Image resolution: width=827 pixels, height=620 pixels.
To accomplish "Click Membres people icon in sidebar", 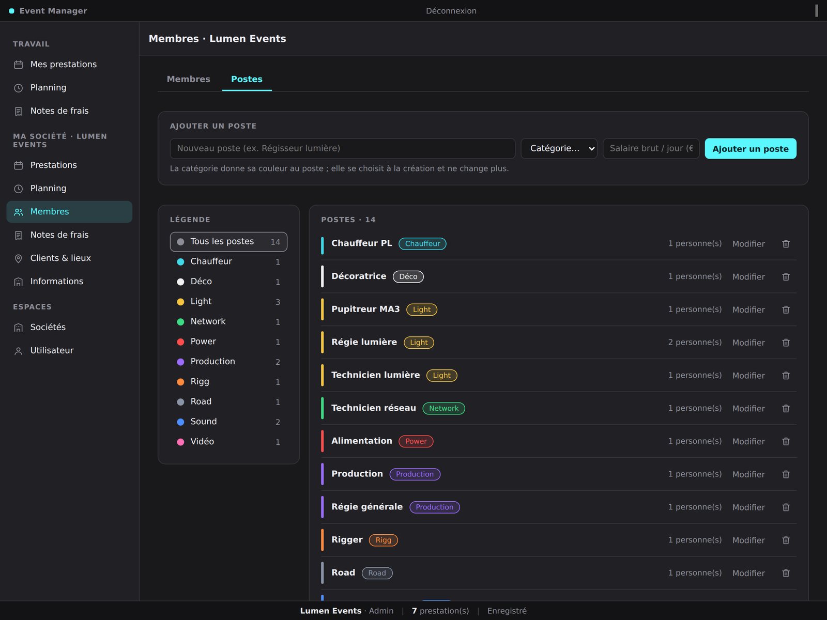I will pyautogui.click(x=19, y=212).
